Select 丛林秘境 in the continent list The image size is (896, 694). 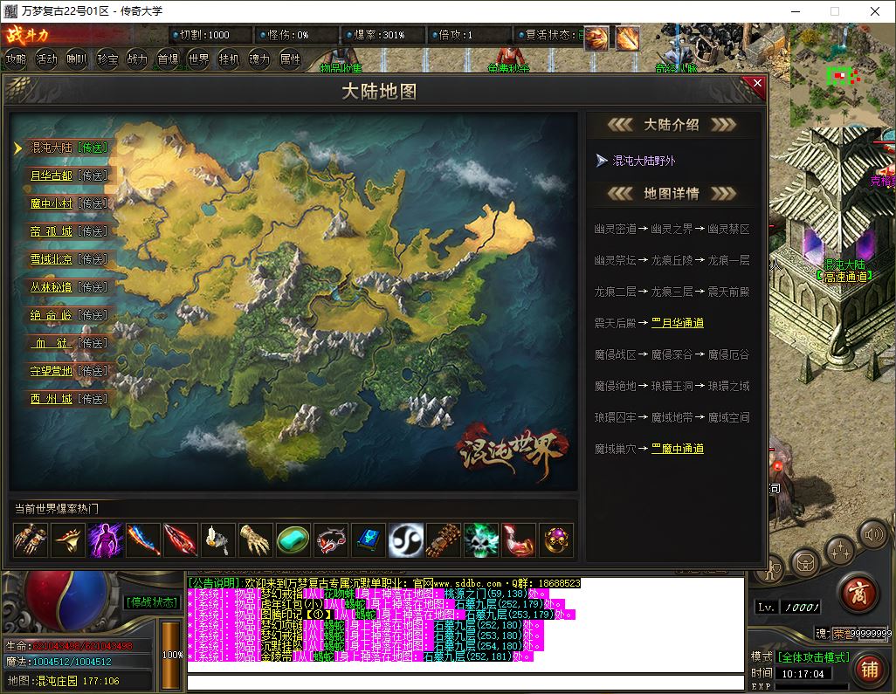click(52, 287)
